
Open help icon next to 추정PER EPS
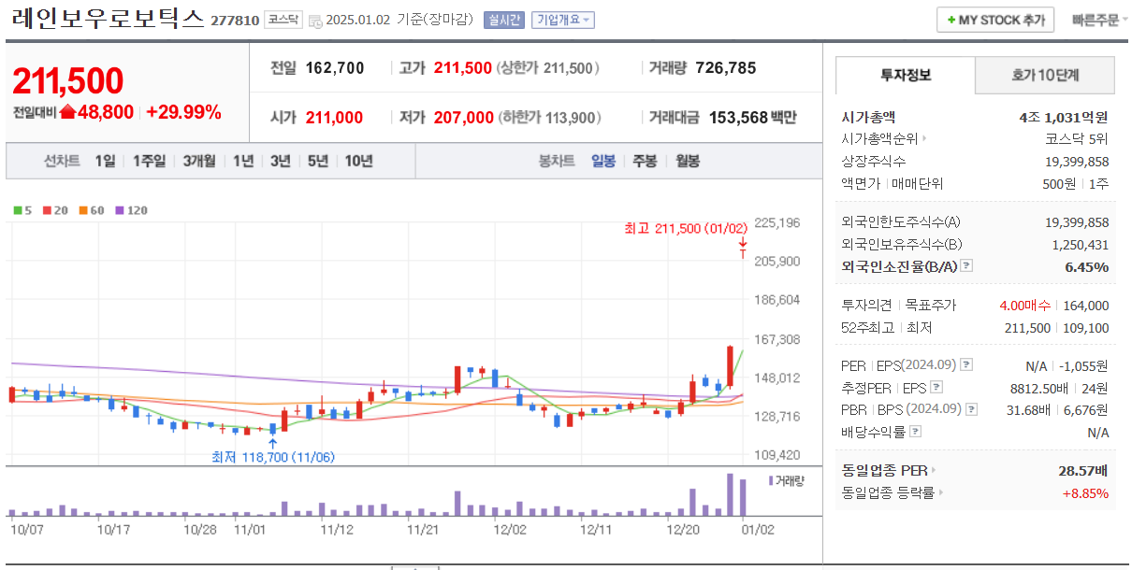point(936,387)
